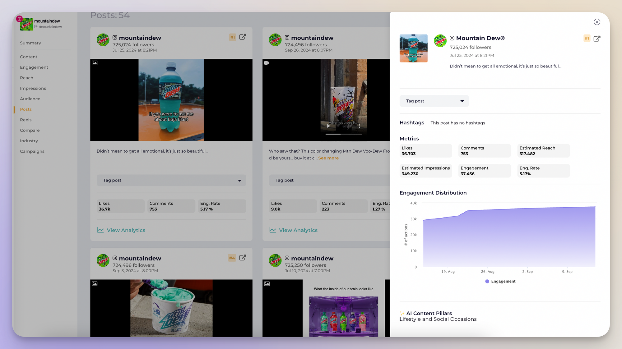The height and width of the screenshot is (349, 622).
Task: Play the Voo-Dew video
Action: point(328,126)
